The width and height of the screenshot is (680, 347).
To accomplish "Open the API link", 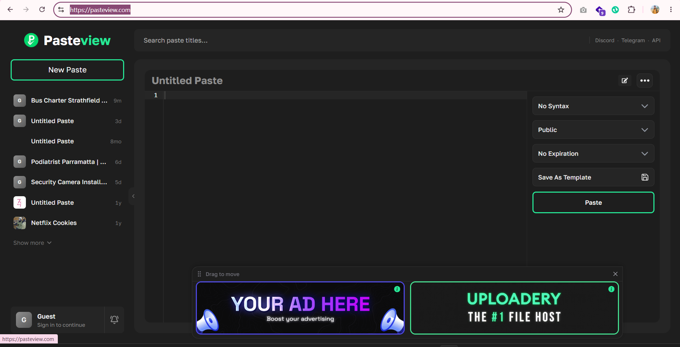I will click(656, 40).
